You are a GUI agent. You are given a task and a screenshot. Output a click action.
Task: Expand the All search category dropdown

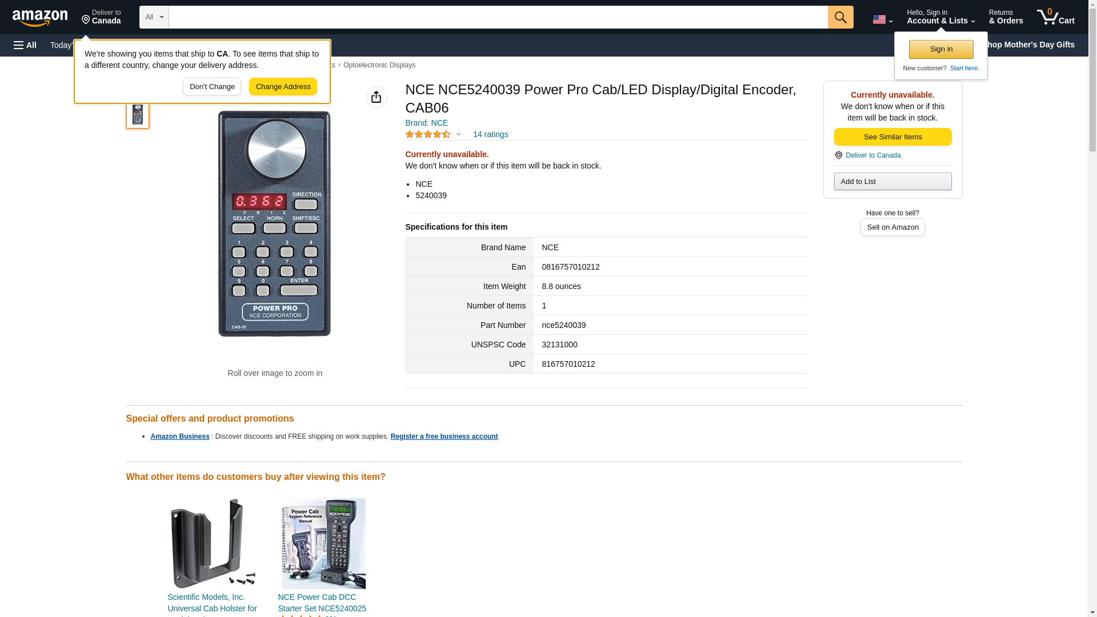tap(154, 17)
